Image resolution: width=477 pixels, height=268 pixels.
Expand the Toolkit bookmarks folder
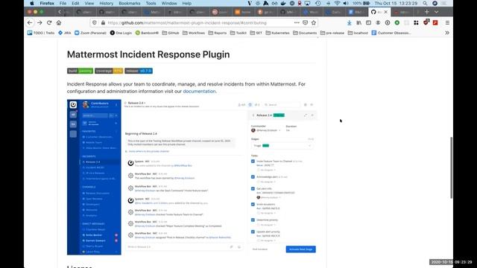(x=238, y=33)
